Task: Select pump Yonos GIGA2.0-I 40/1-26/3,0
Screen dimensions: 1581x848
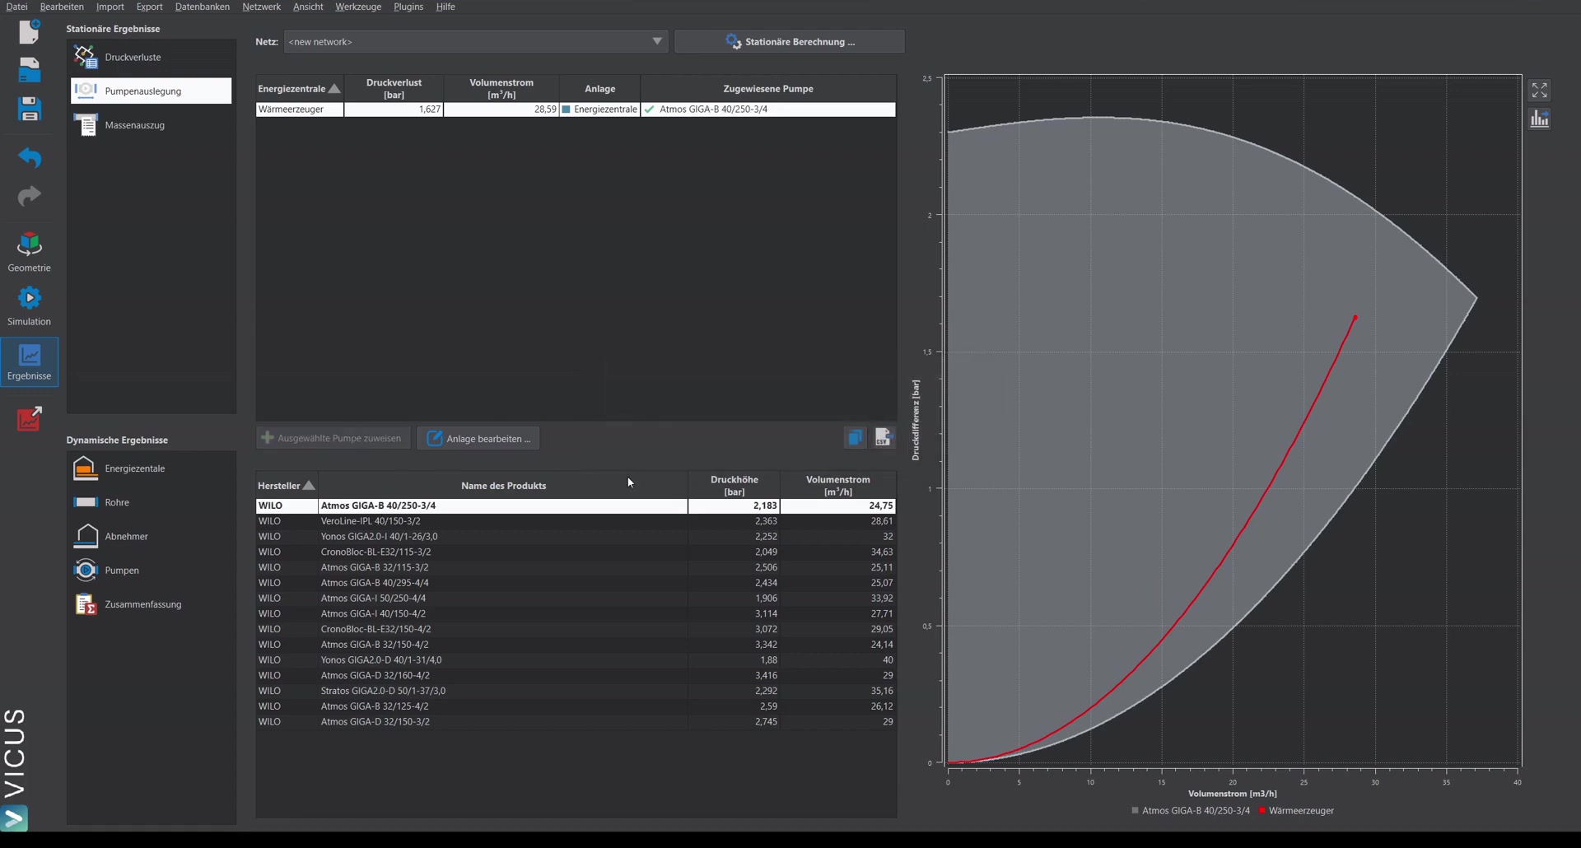Action: pyautogui.click(x=576, y=537)
